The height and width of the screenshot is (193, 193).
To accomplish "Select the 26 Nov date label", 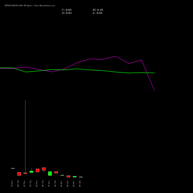I will click(x=43, y=184).
